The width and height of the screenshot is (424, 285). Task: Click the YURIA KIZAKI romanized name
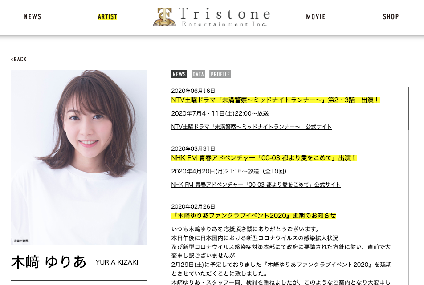click(x=117, y=262)
